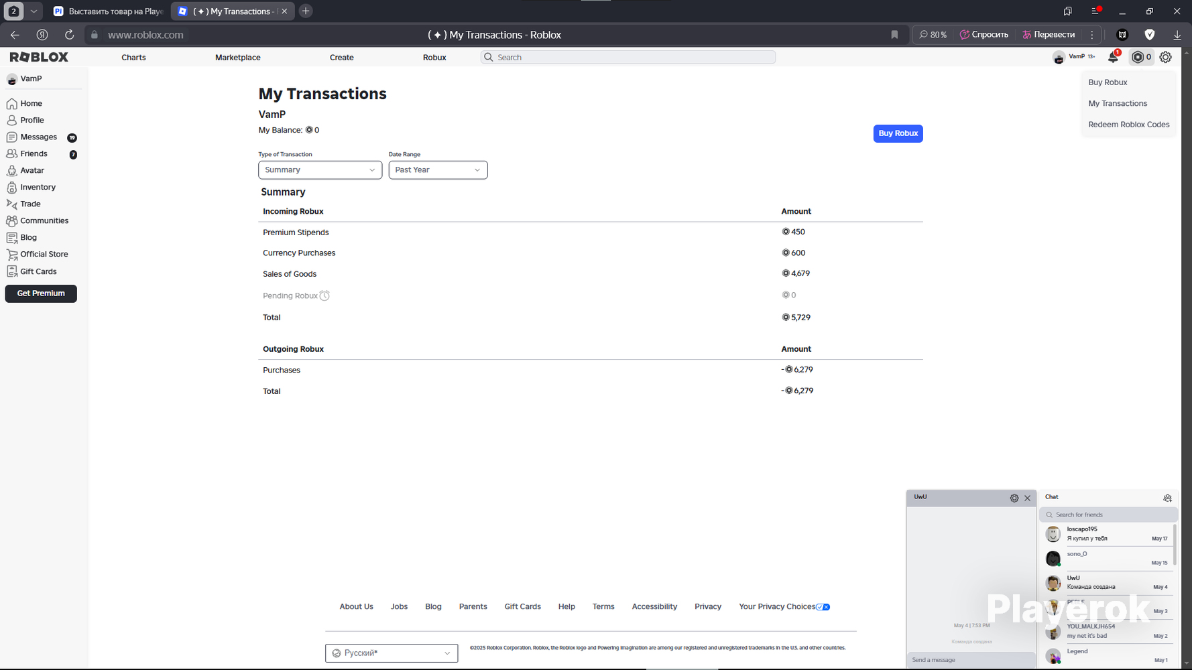Click the Pending Robux clock icon
This screenshot has width=1192, height=670.
324,295
